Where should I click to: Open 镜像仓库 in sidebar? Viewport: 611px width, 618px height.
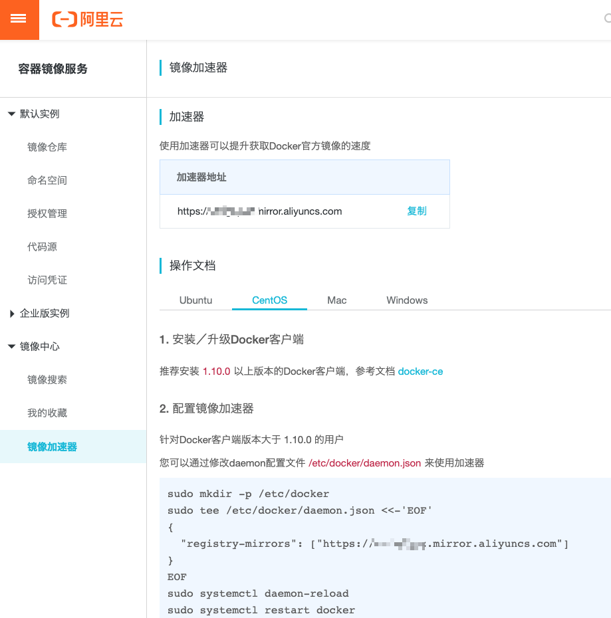tap(47, 147)
